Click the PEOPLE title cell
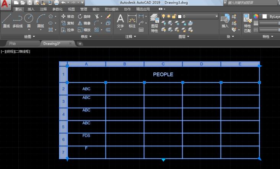The height and width of the screenshot is (169, 280). pyautogui.click(x=163, y=75)
